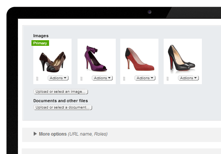Click drag handle icon of black shoe tile
Image resolution: width=221 pixels, height=154 pixels.
click(x=167, y=79)
